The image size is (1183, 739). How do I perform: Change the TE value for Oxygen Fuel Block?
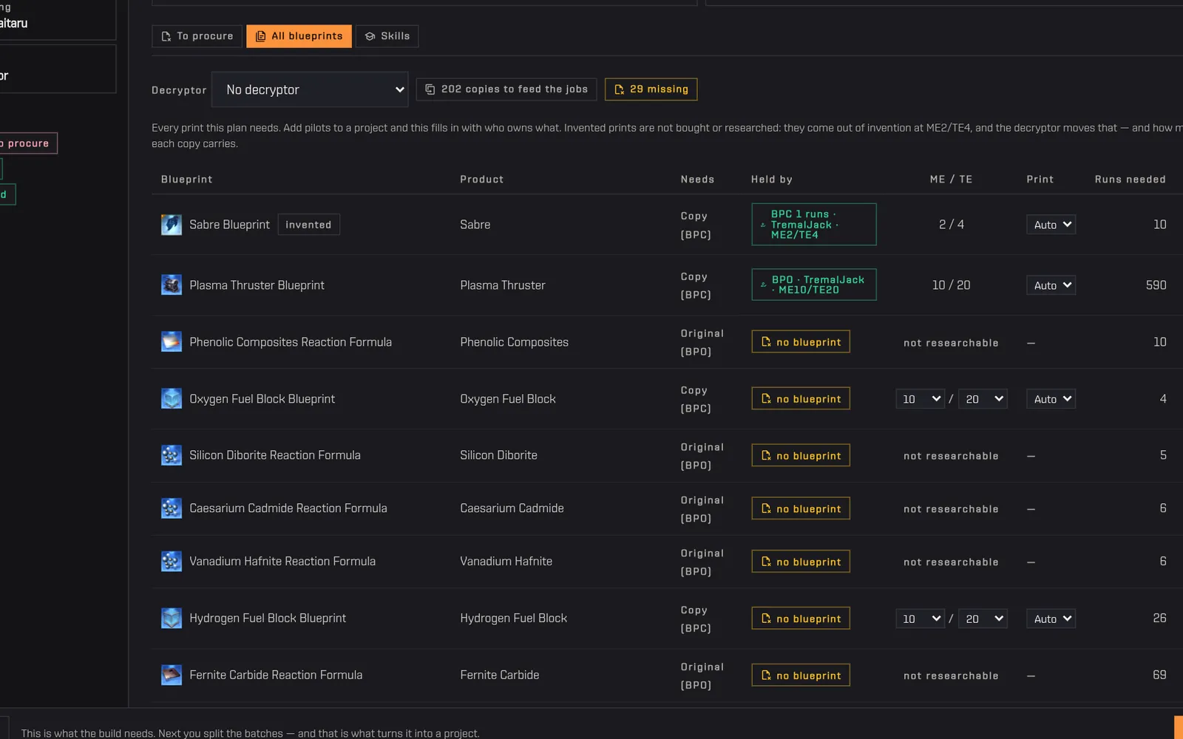[983, 399]
